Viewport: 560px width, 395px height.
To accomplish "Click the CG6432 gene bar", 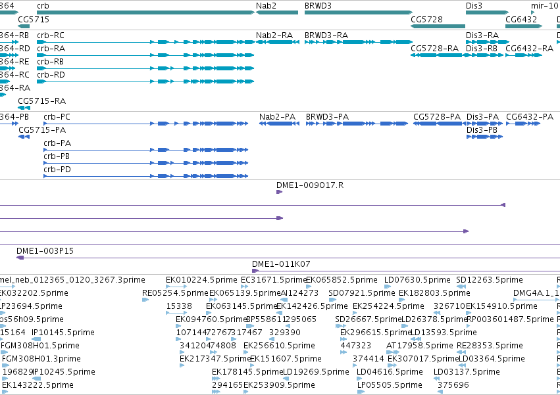I will click(524, 26).
